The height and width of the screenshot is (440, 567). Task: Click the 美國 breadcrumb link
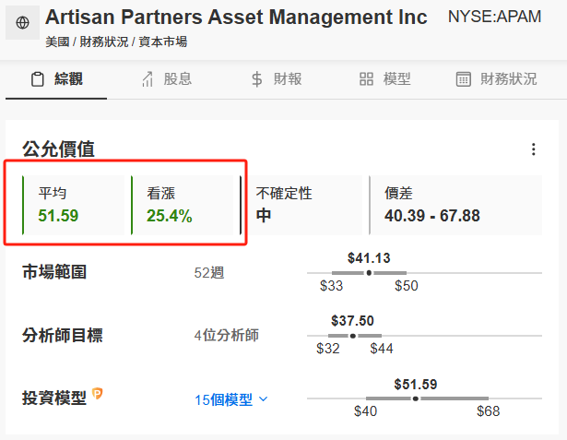click(57, 42)
